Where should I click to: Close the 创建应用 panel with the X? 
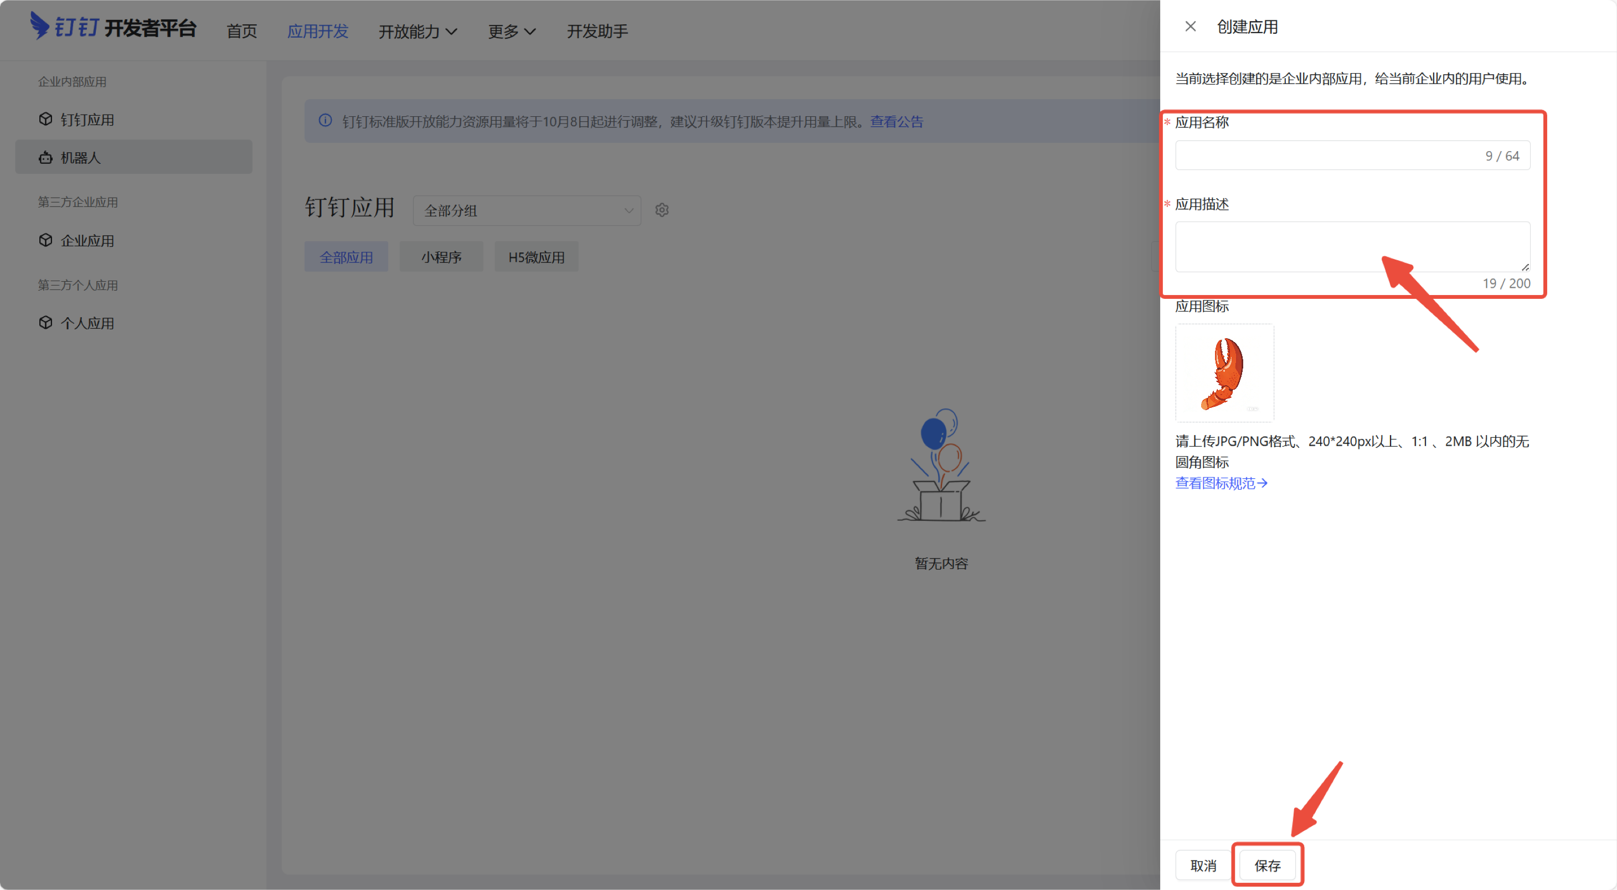(x=1190, y=27)
